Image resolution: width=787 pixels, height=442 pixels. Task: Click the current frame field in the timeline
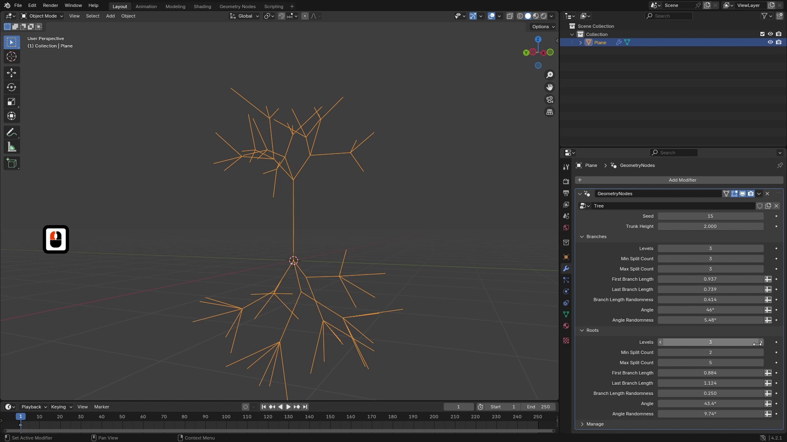[x=458, y=406]
